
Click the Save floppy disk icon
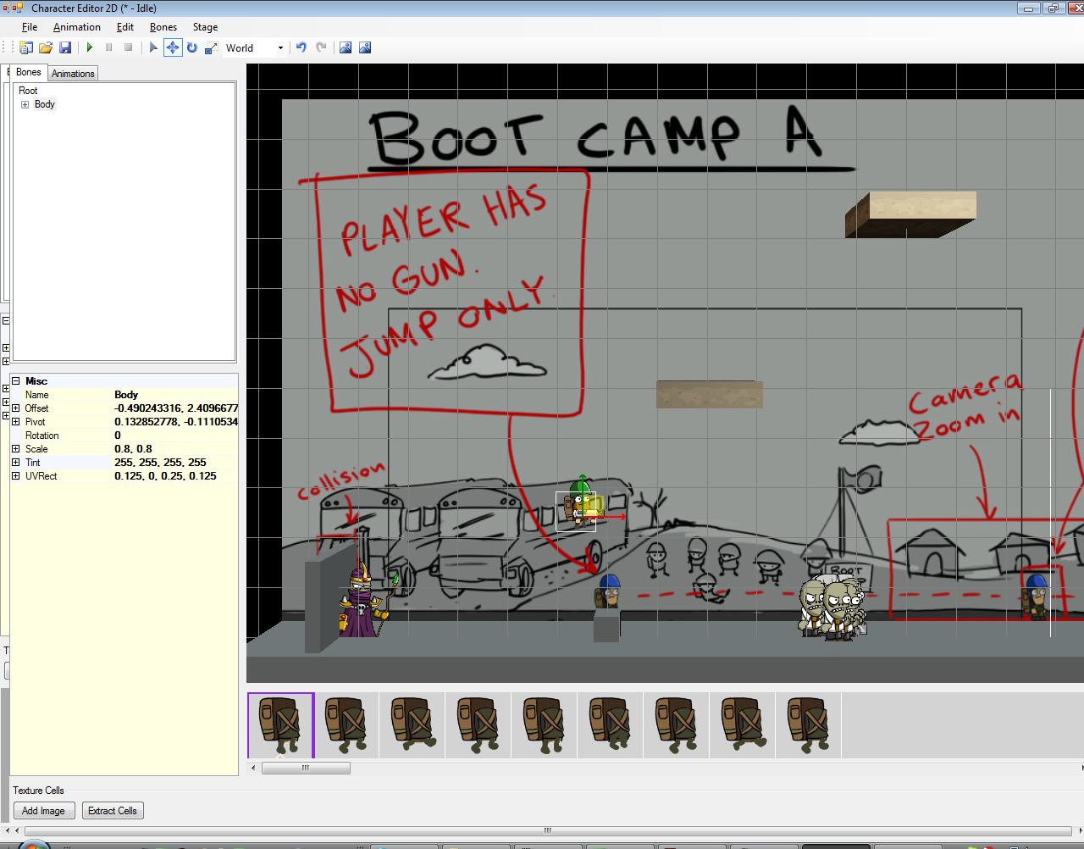point(65,47)
